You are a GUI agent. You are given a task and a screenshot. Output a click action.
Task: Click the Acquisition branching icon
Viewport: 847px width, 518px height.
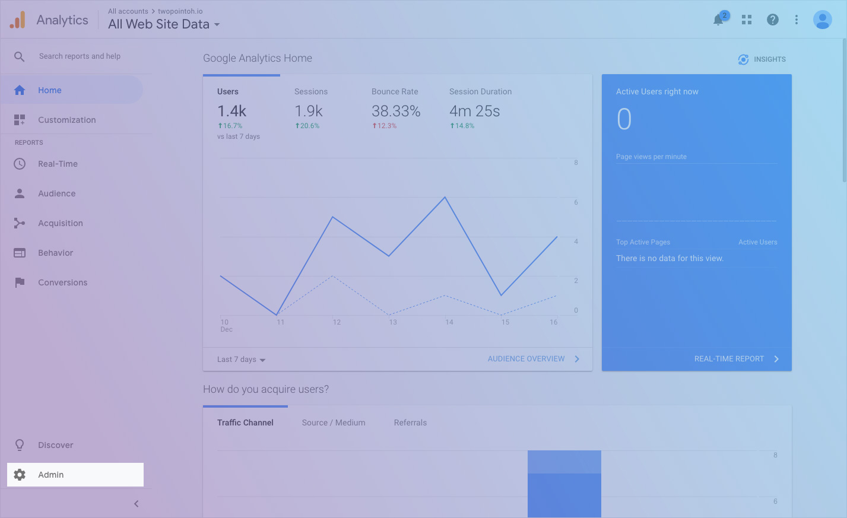point(20,223)
